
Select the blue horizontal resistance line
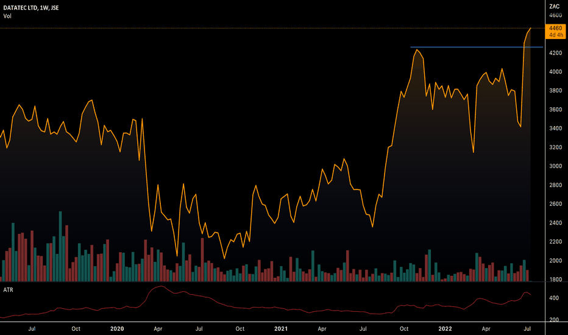pyautogui.click(x=477, y=47)
